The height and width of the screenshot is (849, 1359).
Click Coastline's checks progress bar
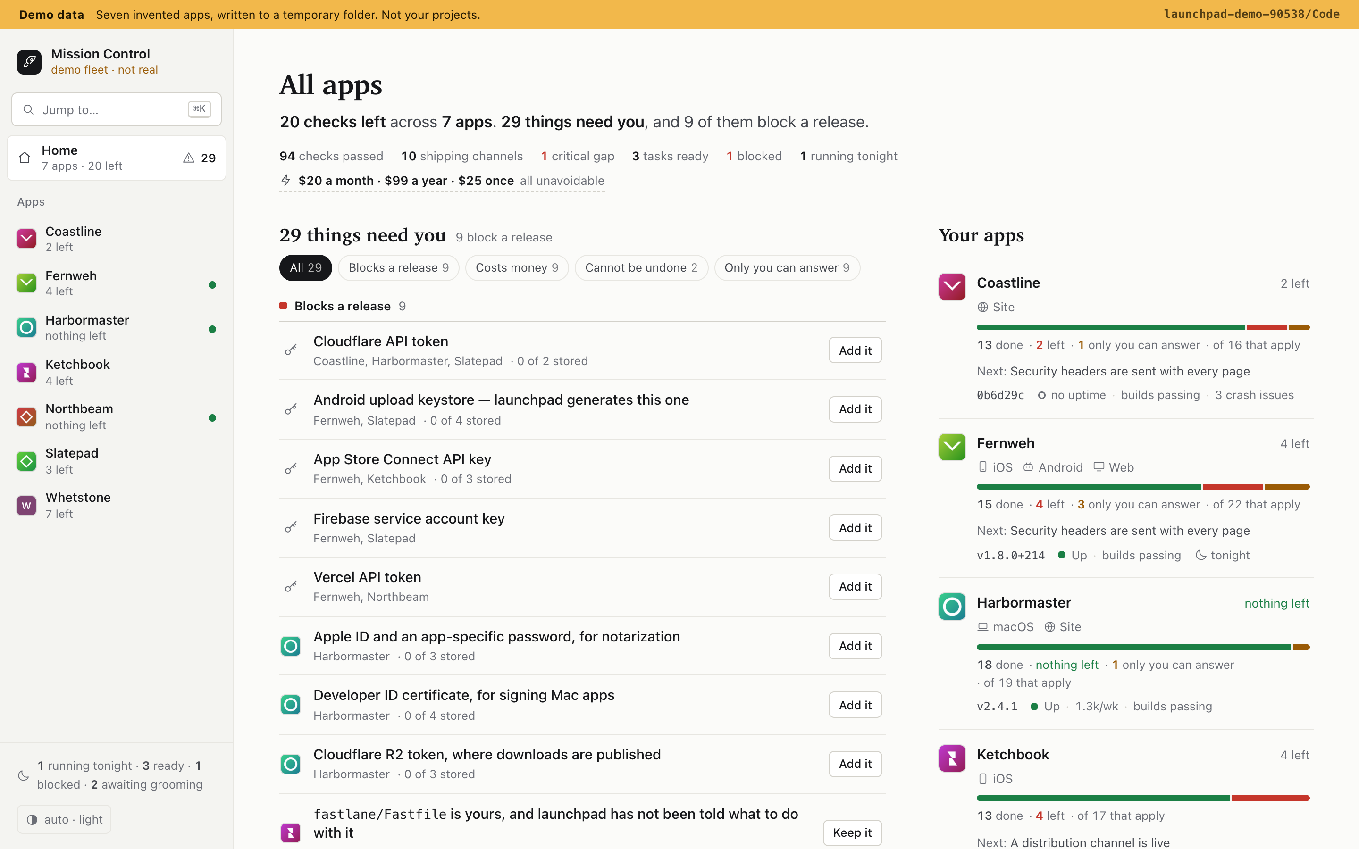pos(1143,327)
